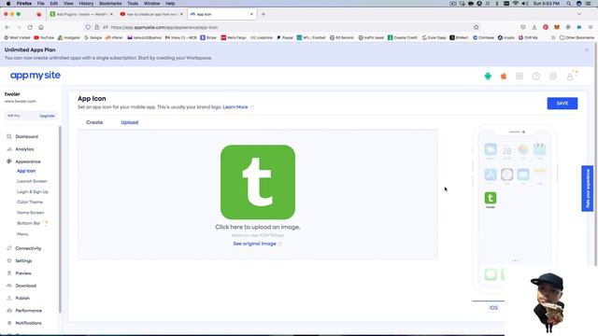Open Login & Sign Up settings
This screenshot has width=598, height=336.
click(33, 191)
